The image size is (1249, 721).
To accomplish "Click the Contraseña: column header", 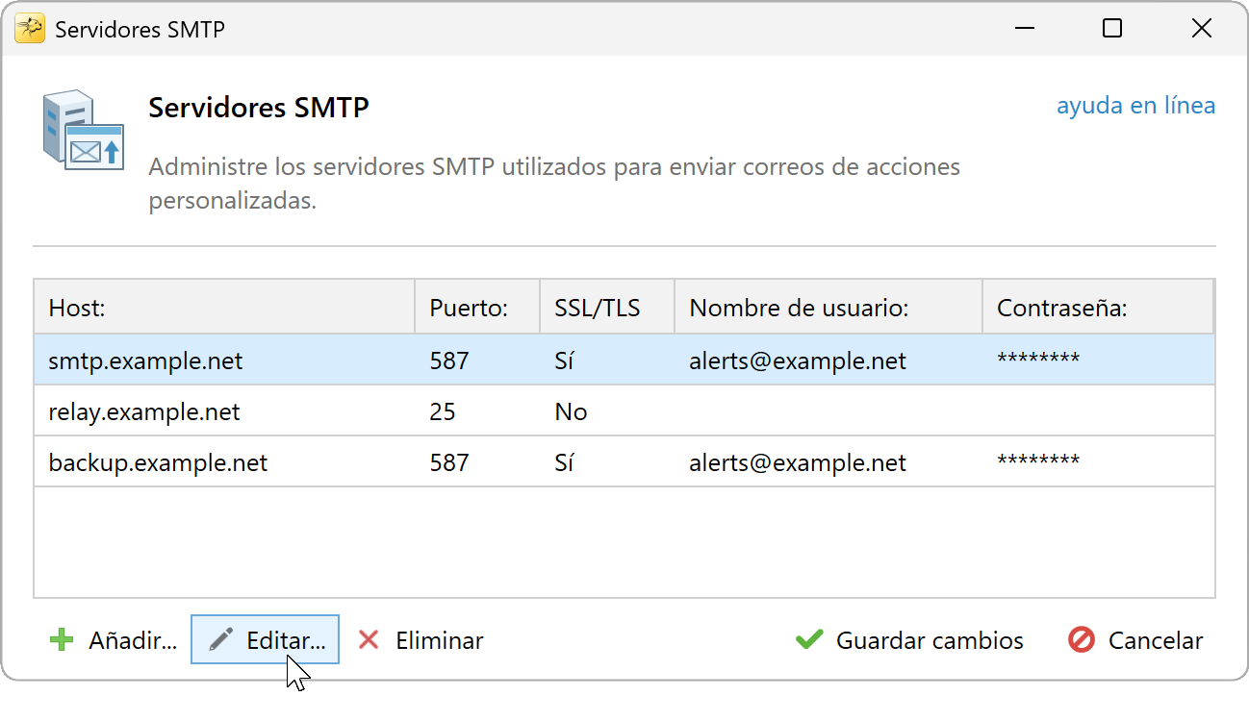I will click(1098, 308).
